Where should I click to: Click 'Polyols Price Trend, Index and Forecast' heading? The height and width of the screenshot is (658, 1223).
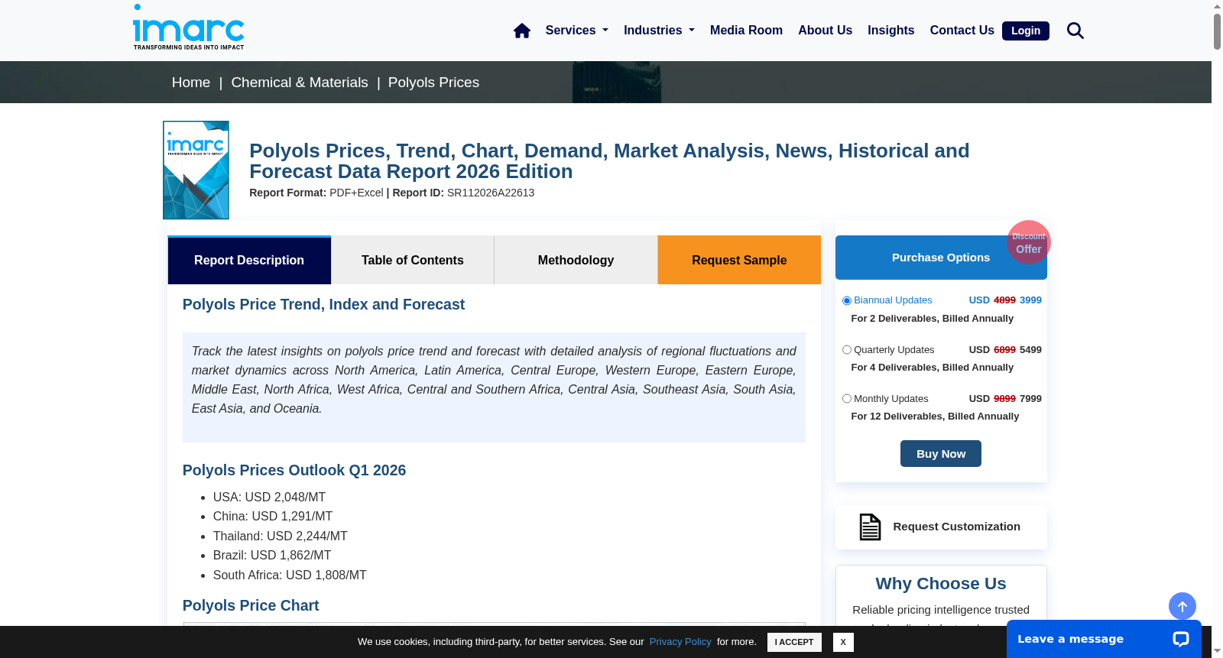(323, 305)
